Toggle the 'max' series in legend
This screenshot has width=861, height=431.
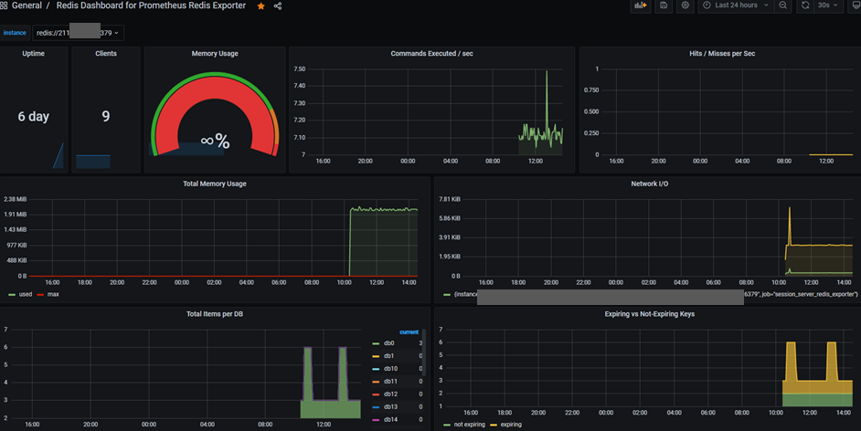[53, 294]
